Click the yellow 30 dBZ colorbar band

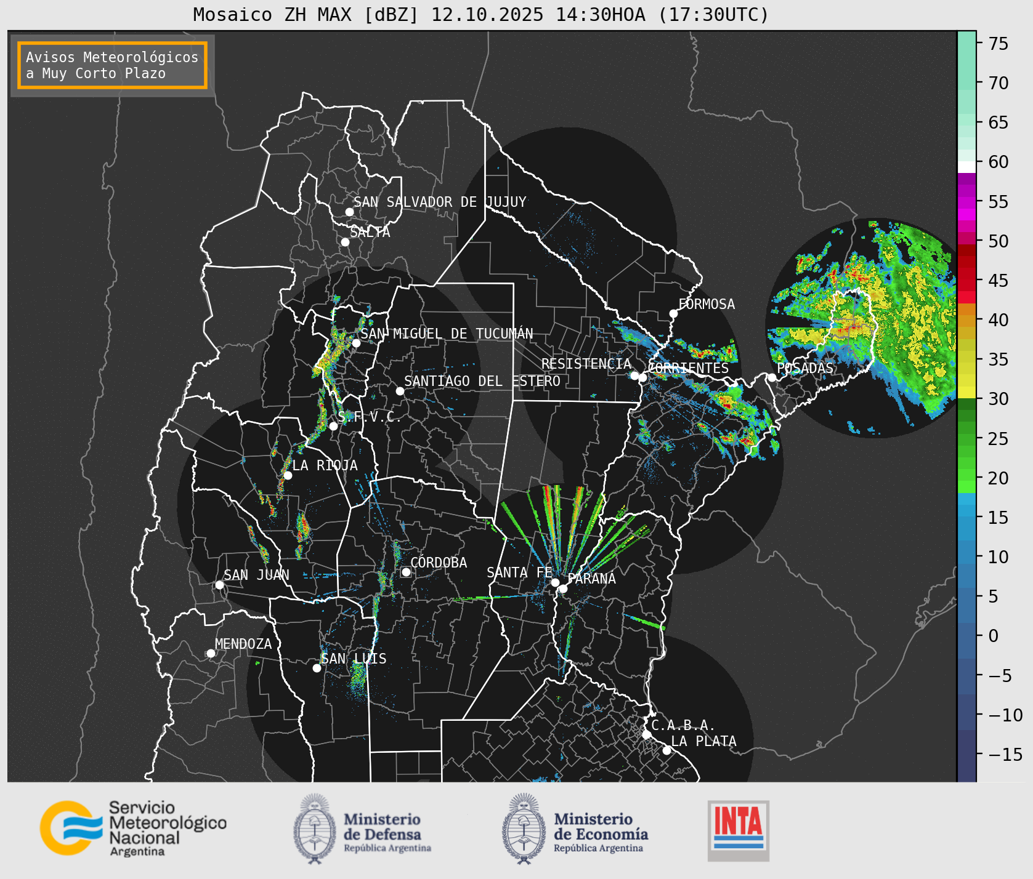[x=966, y=392]
